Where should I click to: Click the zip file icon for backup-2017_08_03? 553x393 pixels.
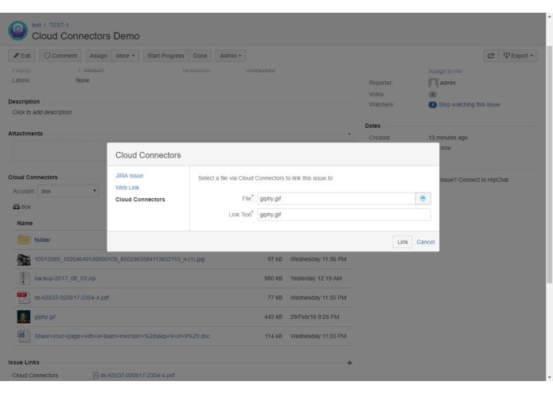(24, 278)
